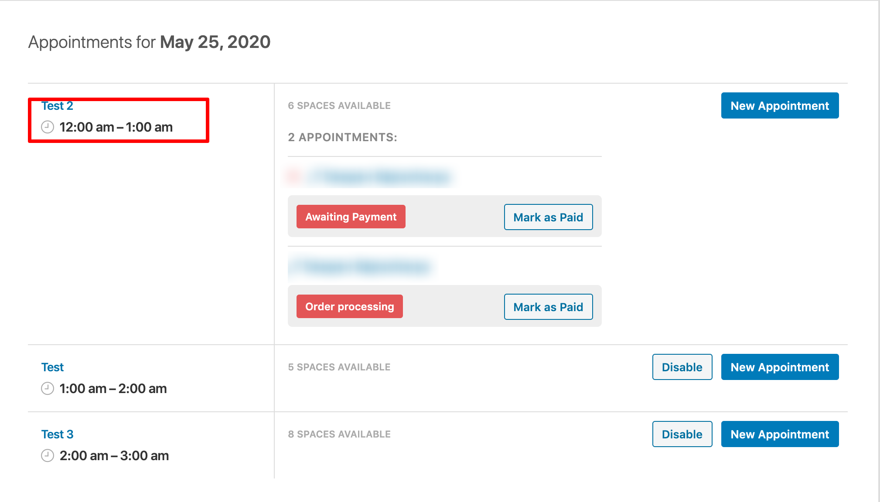This screenshot has height=502, width=880.
Task: Create New Appointment for 1:00 am slot
Action: coord(780,367)
